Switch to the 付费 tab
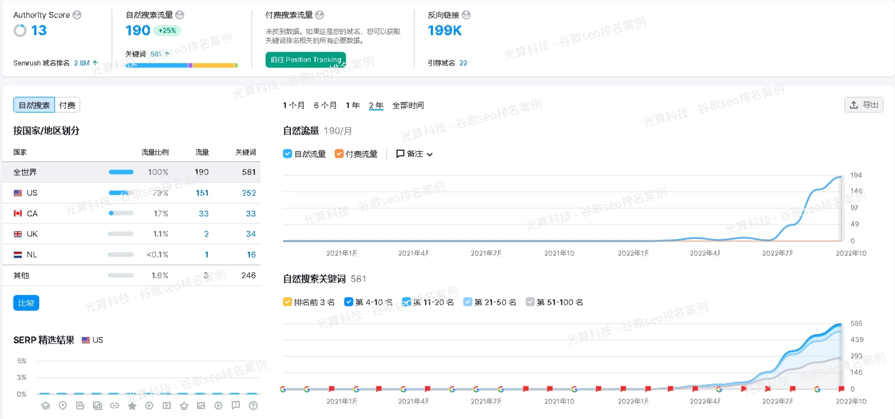The image size is (895, 419). tap(67, 105)
